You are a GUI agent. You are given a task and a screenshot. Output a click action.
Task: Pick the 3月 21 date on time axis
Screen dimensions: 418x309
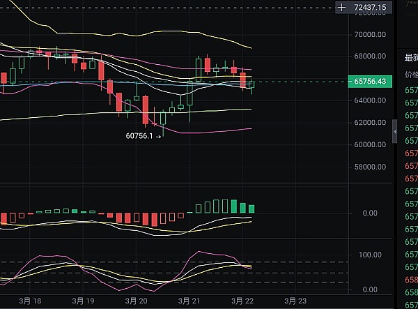click(x=189, y=301)
